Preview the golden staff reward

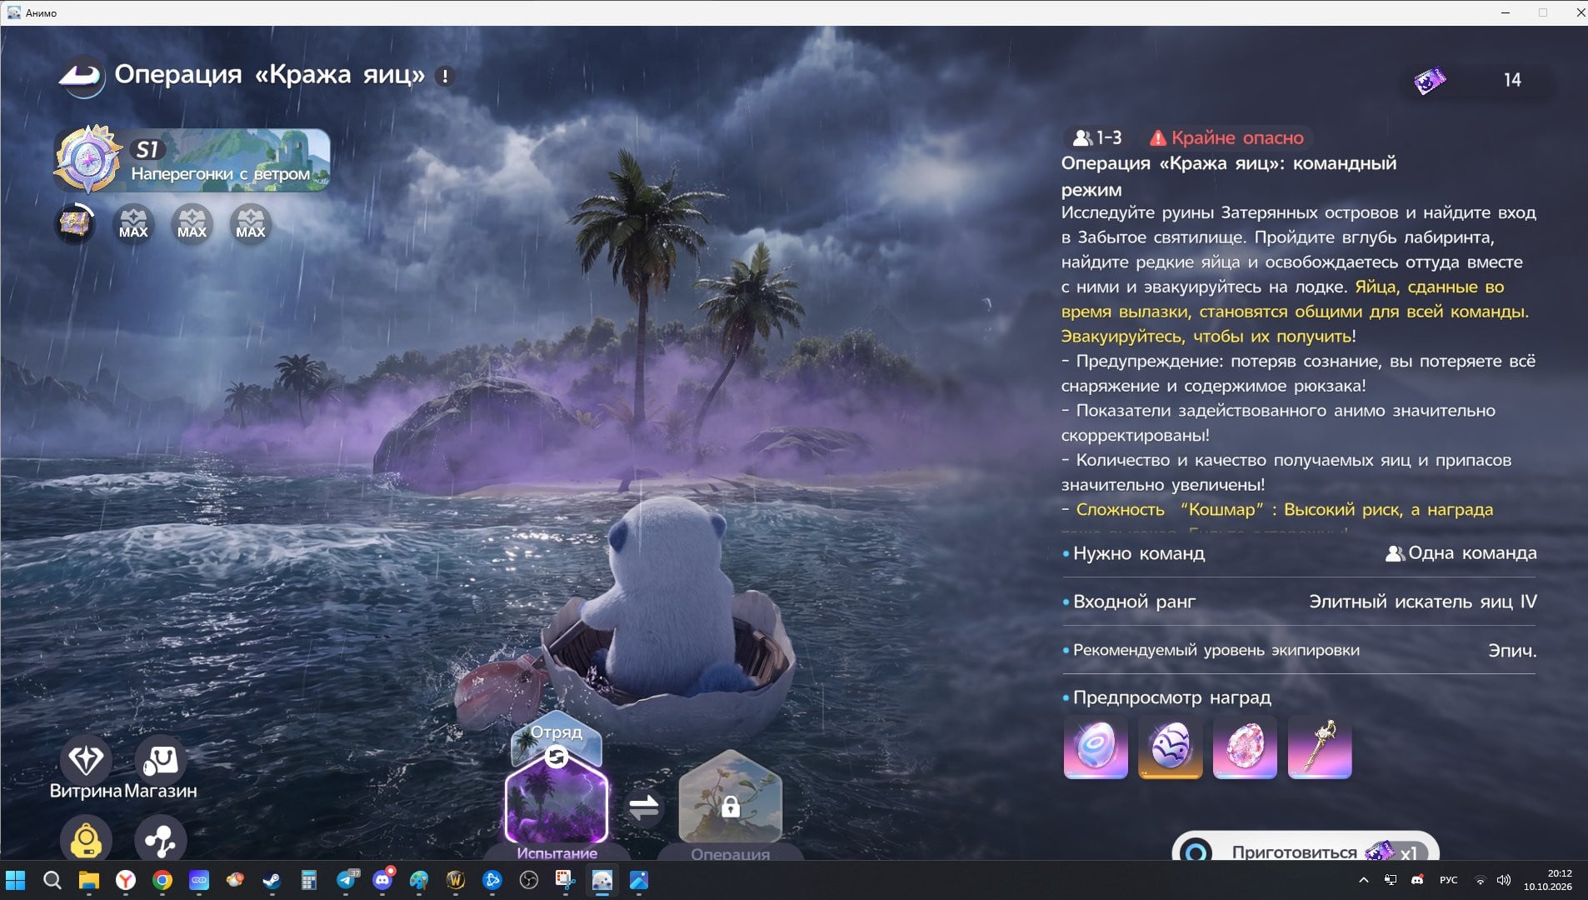click(x=1320, y=747)
